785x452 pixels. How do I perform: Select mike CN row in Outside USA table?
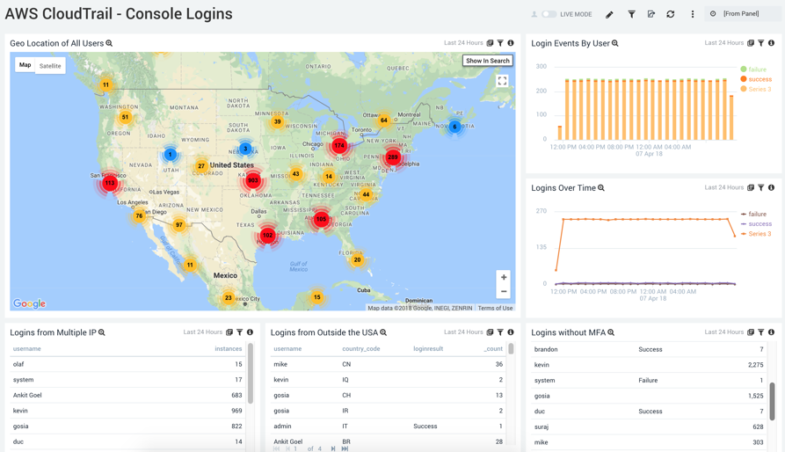[x=388, y=364]
